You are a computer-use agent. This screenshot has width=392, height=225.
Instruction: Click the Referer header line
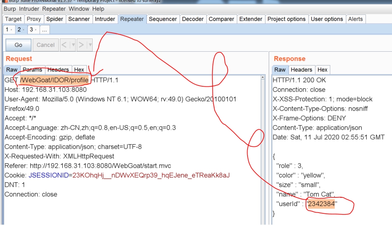(88, 166)
